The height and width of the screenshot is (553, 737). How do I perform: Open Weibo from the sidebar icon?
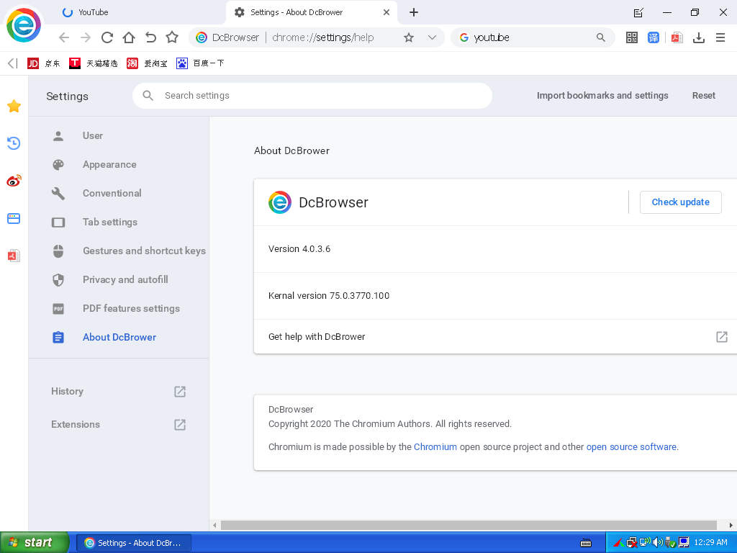click(14, 181)
